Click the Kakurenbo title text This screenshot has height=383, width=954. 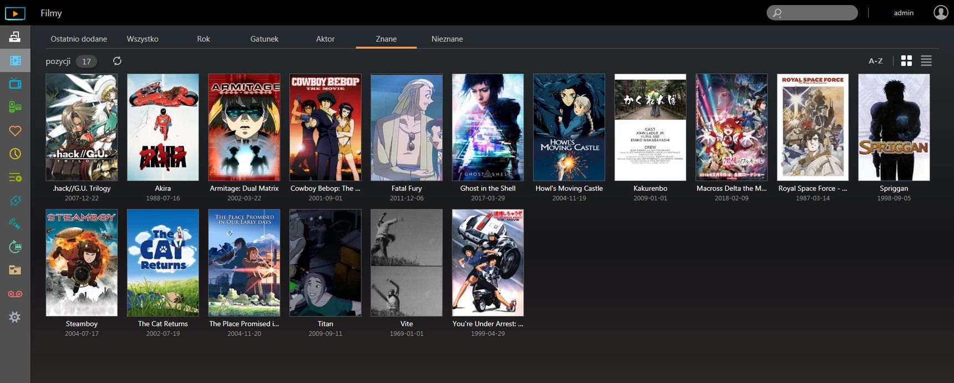pyautogui.click(x=651, y=188)
